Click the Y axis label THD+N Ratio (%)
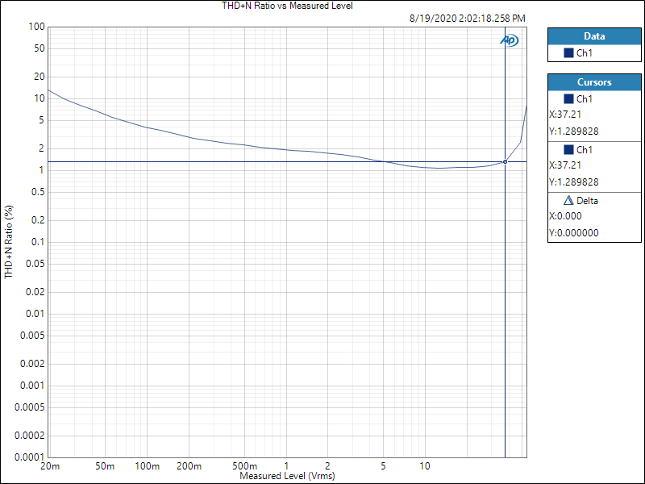The width and height of the screenshot is (645, 484). click(x=9, y=242)
